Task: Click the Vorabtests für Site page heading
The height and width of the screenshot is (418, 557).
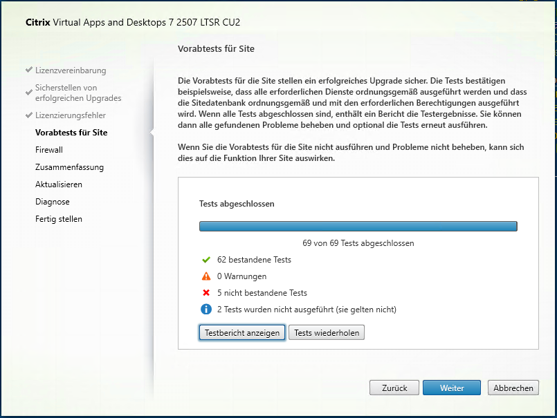Action: 216,48
